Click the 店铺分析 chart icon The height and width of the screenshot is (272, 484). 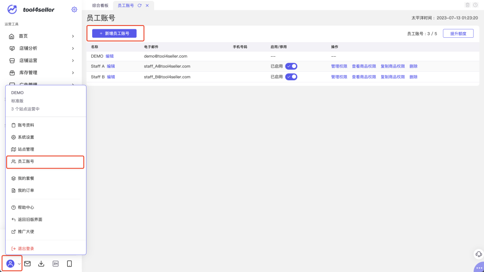[12, 49]
